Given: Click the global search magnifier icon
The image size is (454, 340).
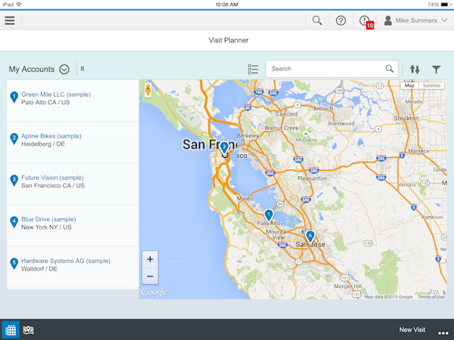Looking at the screenshot, I should tap(317, 20).
